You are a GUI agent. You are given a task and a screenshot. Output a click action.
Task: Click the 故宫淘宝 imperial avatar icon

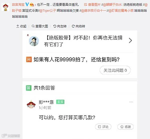(5, 7)
